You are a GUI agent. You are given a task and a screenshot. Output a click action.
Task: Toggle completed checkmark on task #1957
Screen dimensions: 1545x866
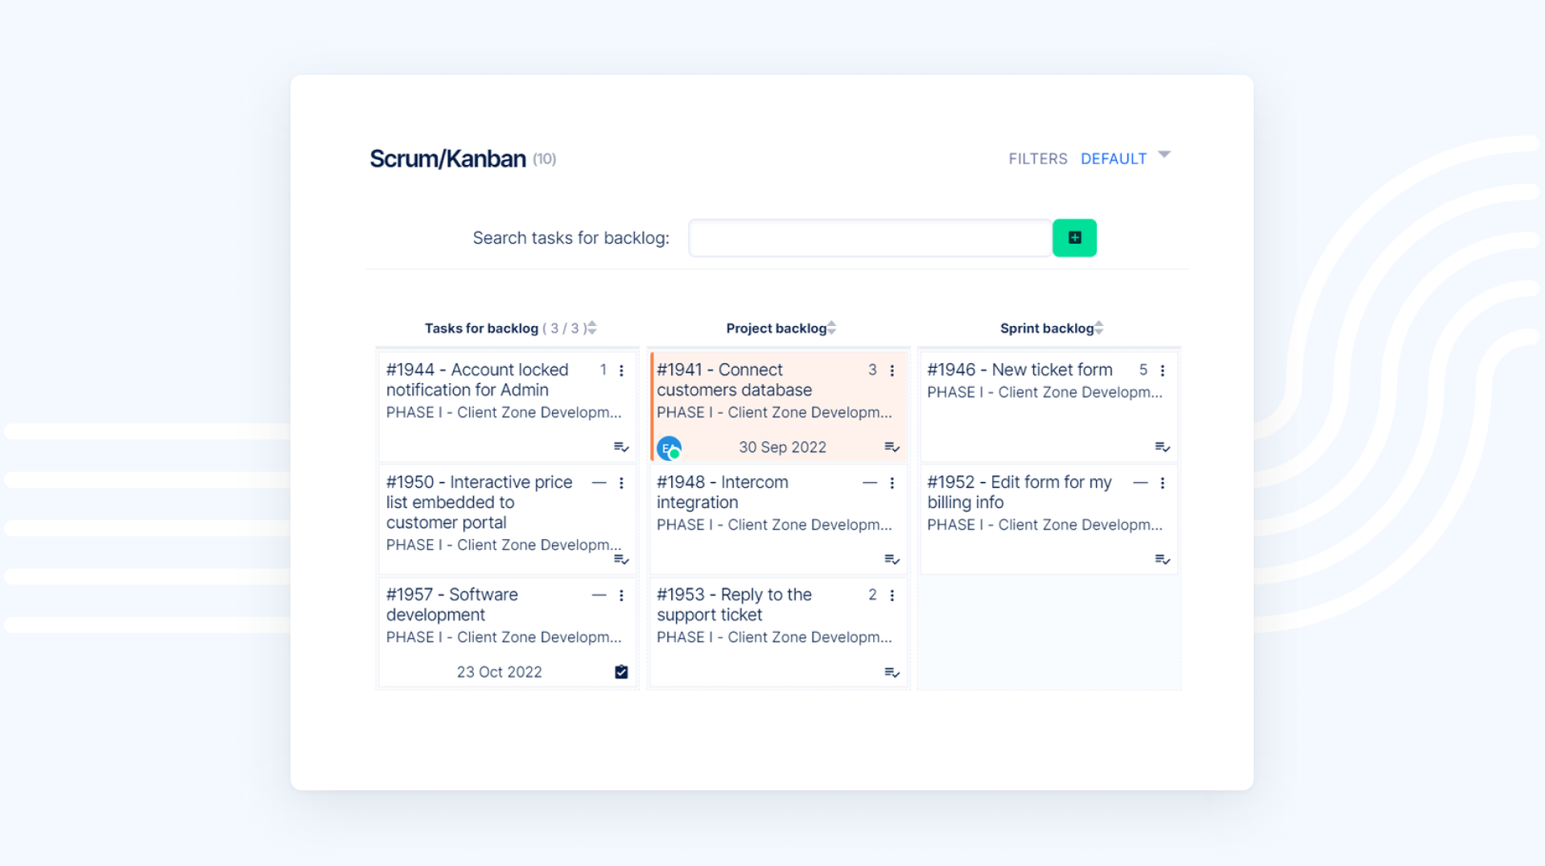621,672
